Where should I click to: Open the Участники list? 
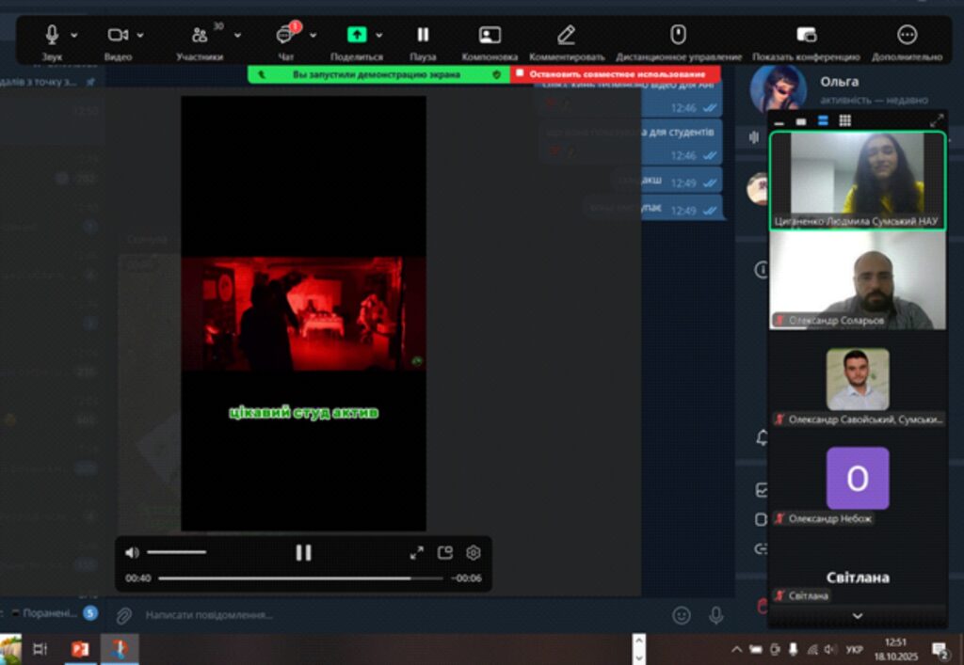pyautogui.click(x=200, y=36)
